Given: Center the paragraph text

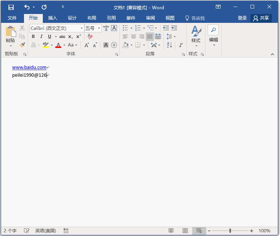Looking at the screenshot, I should 134,37.
